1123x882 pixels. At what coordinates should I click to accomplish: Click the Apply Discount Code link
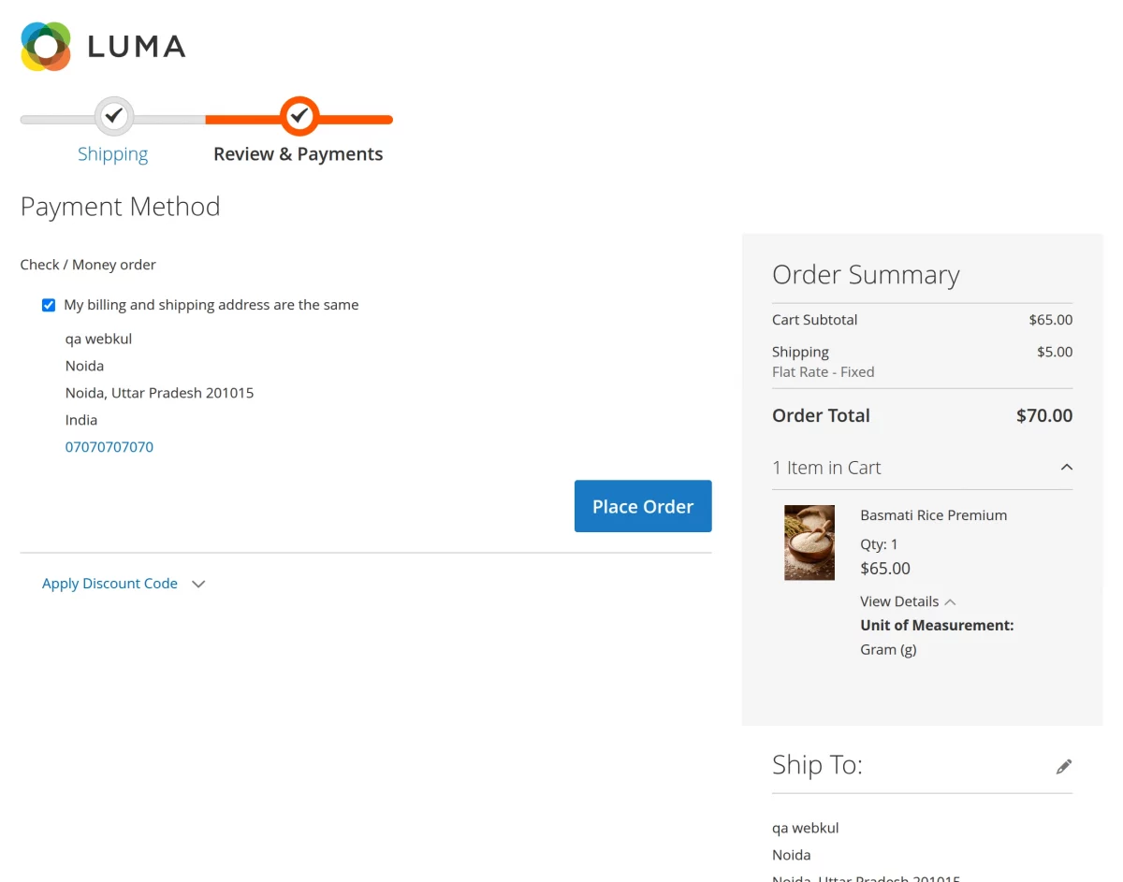pos(109,583)
